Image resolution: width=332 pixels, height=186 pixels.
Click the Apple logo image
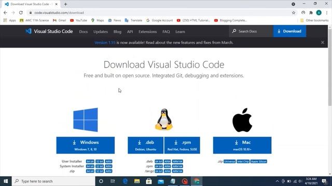242,120
